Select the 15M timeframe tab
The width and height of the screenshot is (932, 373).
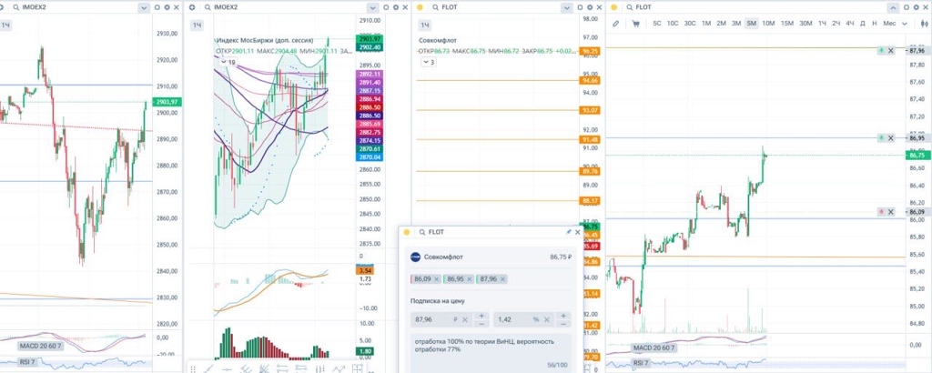pyautogui.click(x=787, y=23)
